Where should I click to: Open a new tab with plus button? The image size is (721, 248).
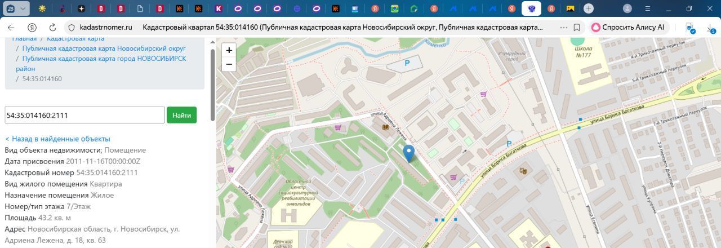point(588,8)
